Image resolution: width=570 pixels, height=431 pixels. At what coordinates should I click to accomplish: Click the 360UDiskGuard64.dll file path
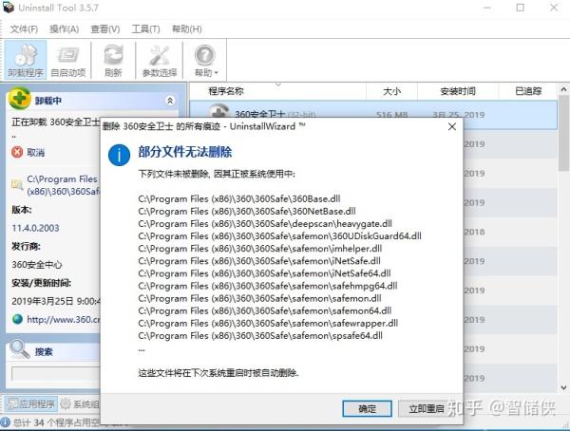click(279, 235)
